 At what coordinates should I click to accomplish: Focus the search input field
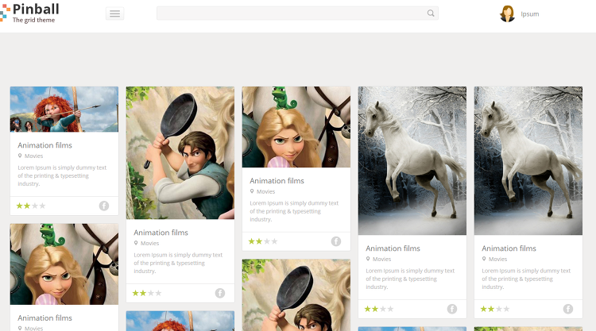(297, 13)
